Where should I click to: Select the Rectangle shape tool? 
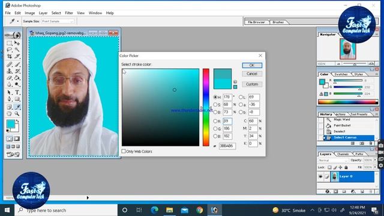[17, 99]
